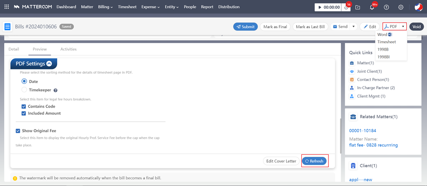The image size is (427, 186).
Task: Disable the Show Original Fee checkbox
Action: (x=18, y=131)
